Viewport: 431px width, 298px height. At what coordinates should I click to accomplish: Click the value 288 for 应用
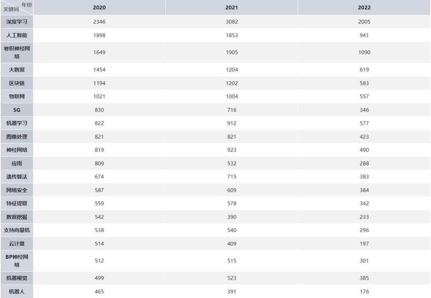coord(364,163)
